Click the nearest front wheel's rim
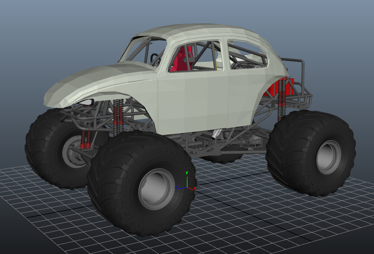Screen dimensions: 374x254 (156, 189)
